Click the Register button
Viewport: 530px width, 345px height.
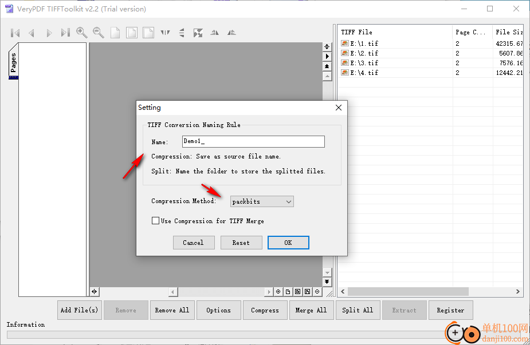pos(450,310)
